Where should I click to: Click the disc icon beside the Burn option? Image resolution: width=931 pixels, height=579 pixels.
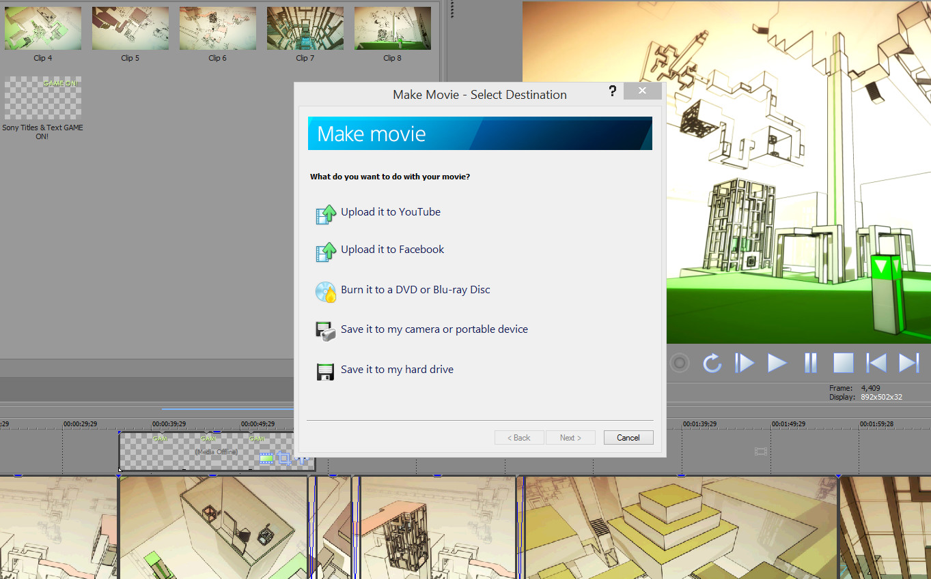pyautogui.click(x=326, y=291)
